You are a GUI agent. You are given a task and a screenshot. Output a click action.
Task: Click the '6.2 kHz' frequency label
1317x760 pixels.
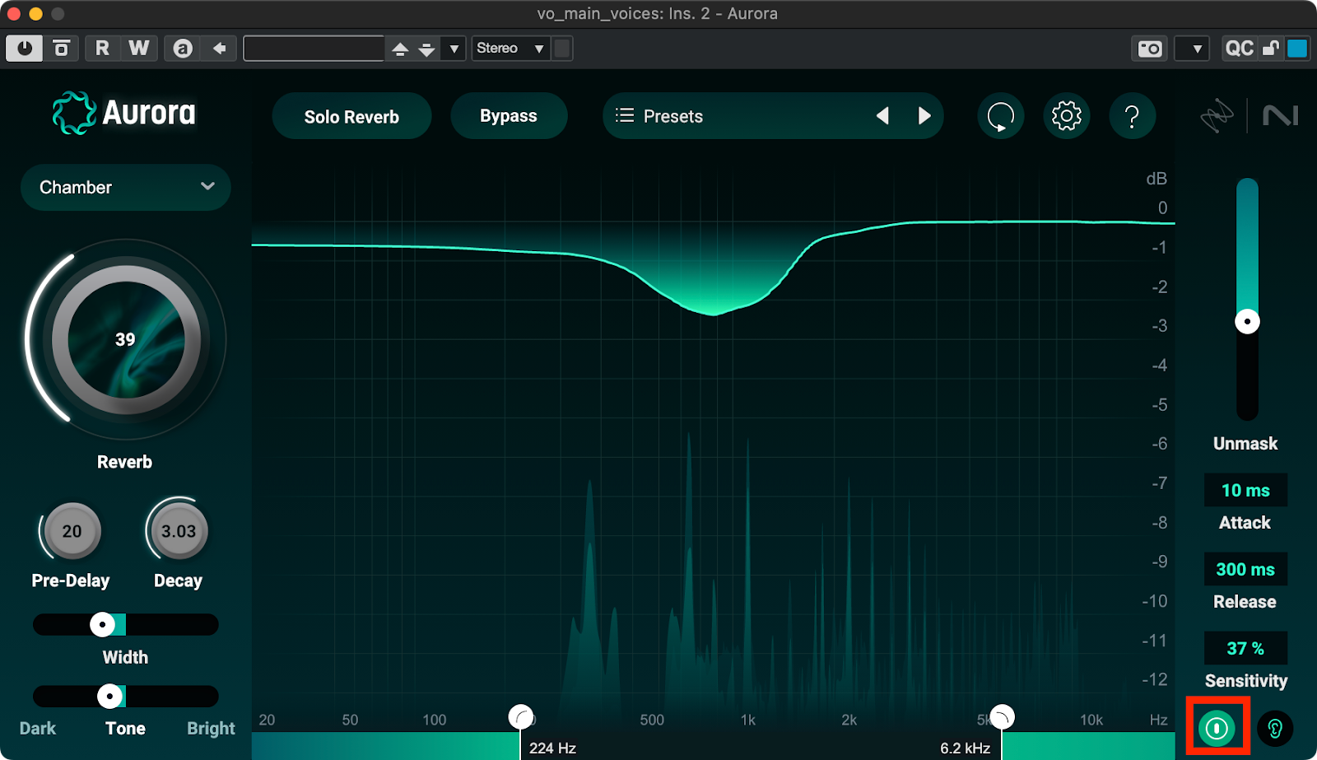(966, 748)
